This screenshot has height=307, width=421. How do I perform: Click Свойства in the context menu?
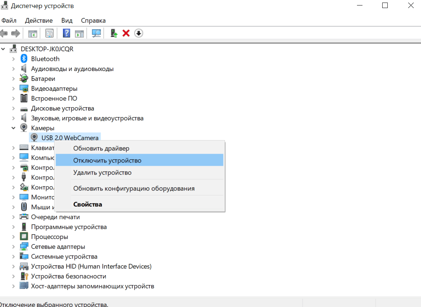(88, 204)
